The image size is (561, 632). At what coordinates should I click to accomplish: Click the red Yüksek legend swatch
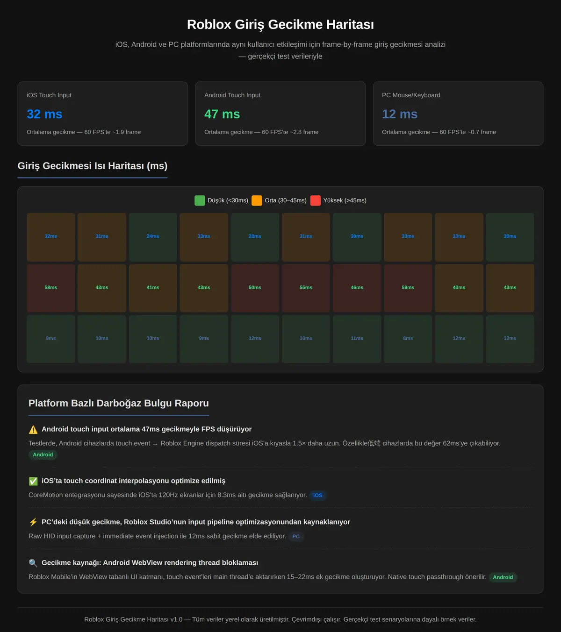pos(316,200)
